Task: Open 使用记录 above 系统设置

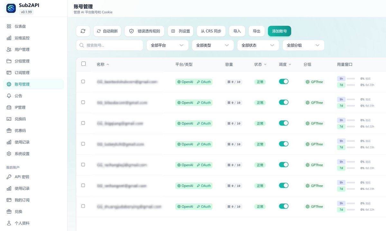Action: tap(34, 142)
